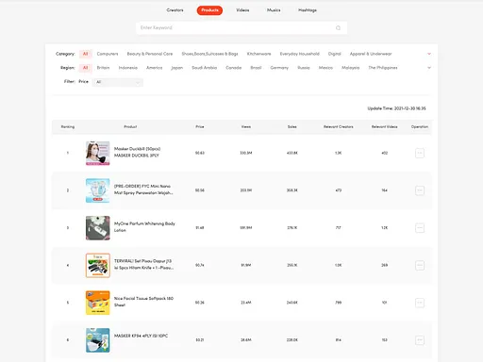Choose Britain region
Image resolution: width=483 pixels, height=362 pixels.
(103, 68)
